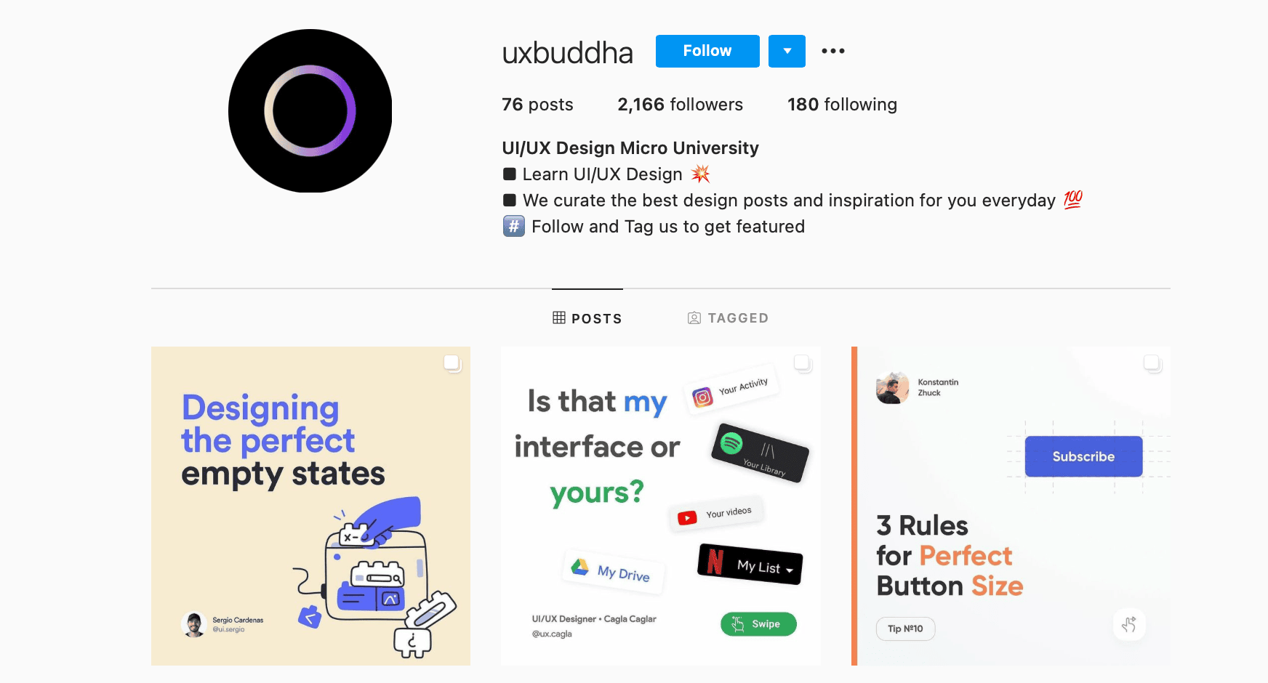Click the blue Subscribe button in post image
1268x683 pixels.
pos(1083,456)
